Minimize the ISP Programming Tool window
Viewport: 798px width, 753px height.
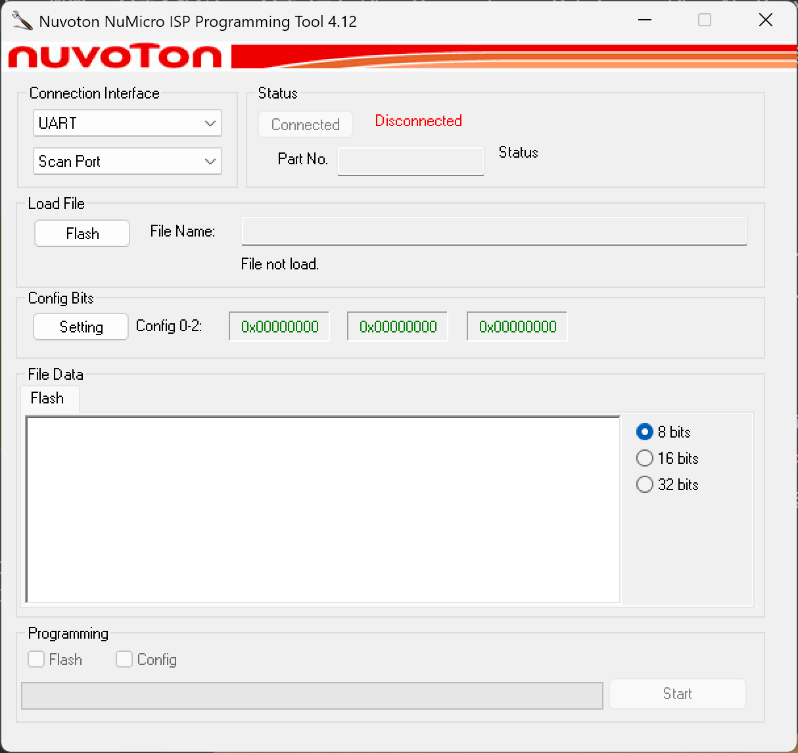[x=645, y=20]
